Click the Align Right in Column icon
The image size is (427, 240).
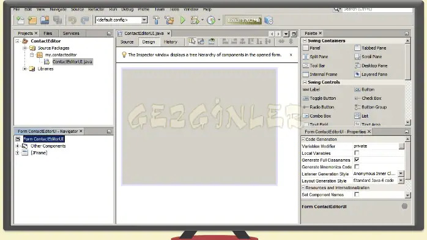click(x=234, y=42)
